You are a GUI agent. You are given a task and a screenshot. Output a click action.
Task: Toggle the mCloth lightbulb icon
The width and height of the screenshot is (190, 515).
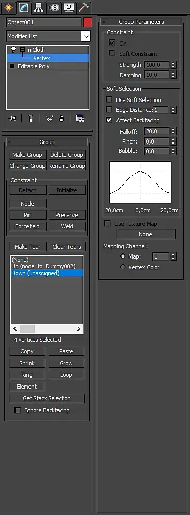(13, 50)
